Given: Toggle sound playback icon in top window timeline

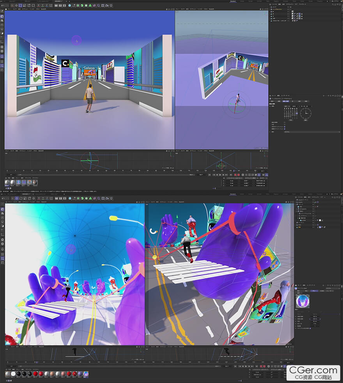Looking at the screenshot, I should tap(263, 175).
